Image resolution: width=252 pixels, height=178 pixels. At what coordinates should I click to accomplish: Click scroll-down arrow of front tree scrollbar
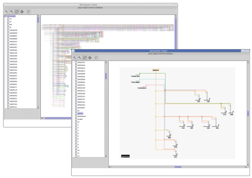point(106,156)
